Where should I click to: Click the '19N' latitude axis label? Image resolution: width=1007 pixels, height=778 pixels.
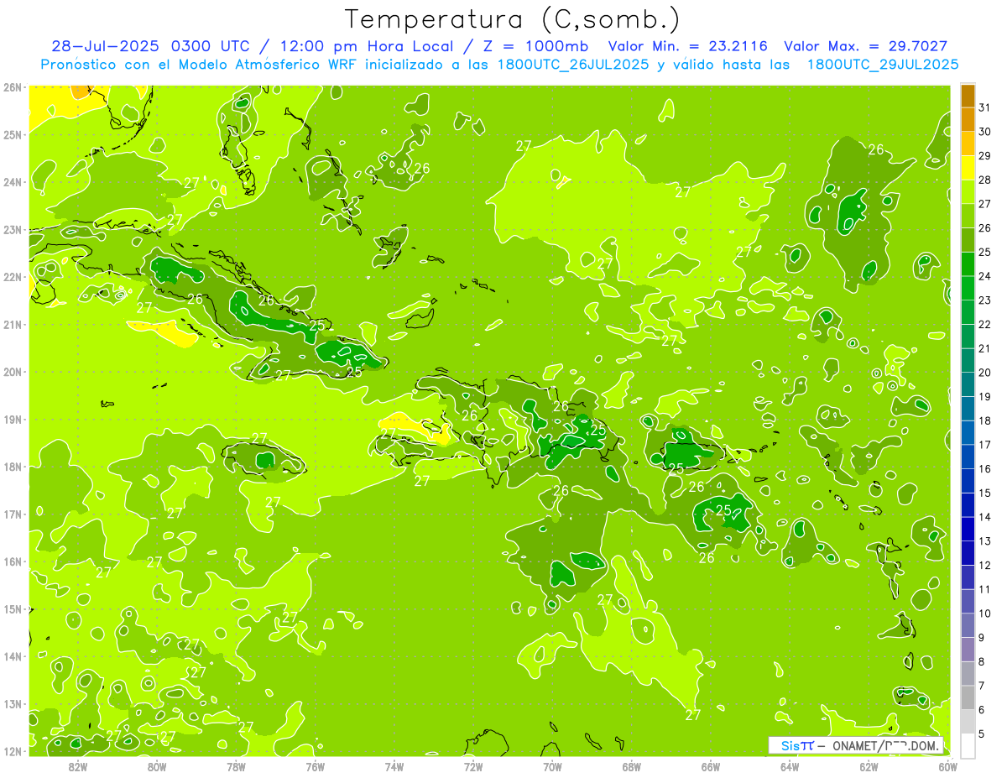pyautogui.click(x=12, y=419)
